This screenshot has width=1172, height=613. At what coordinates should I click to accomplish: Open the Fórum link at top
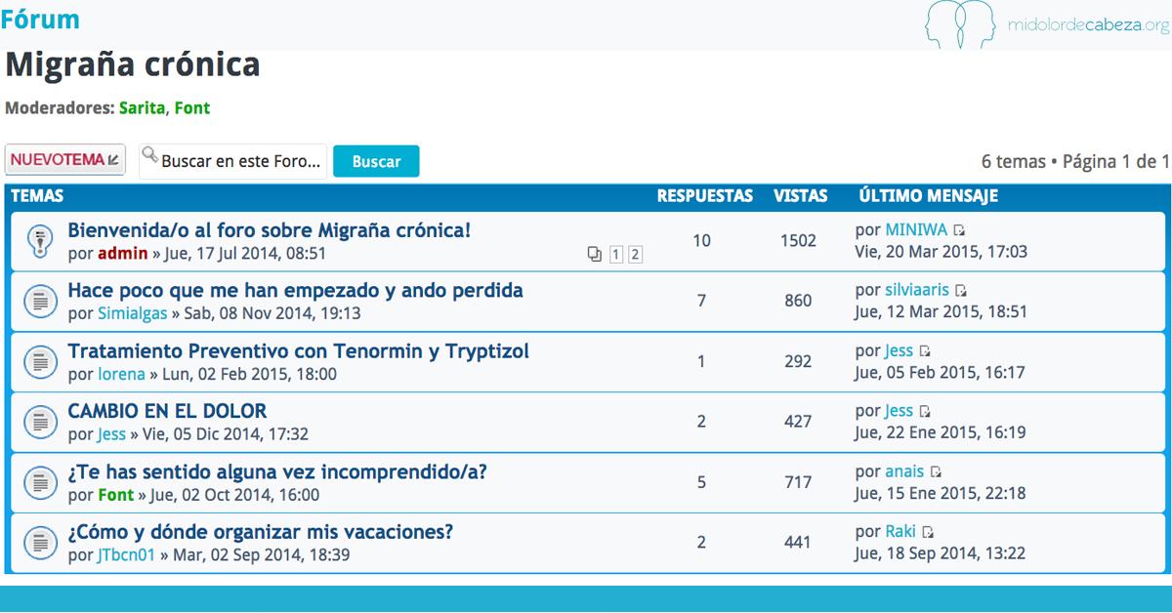[x=40, y=19]
